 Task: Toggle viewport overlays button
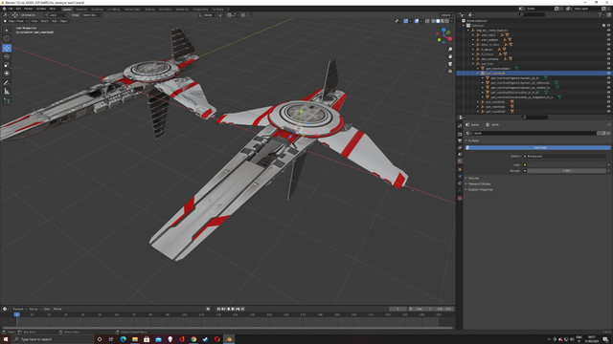click(417, 21)
